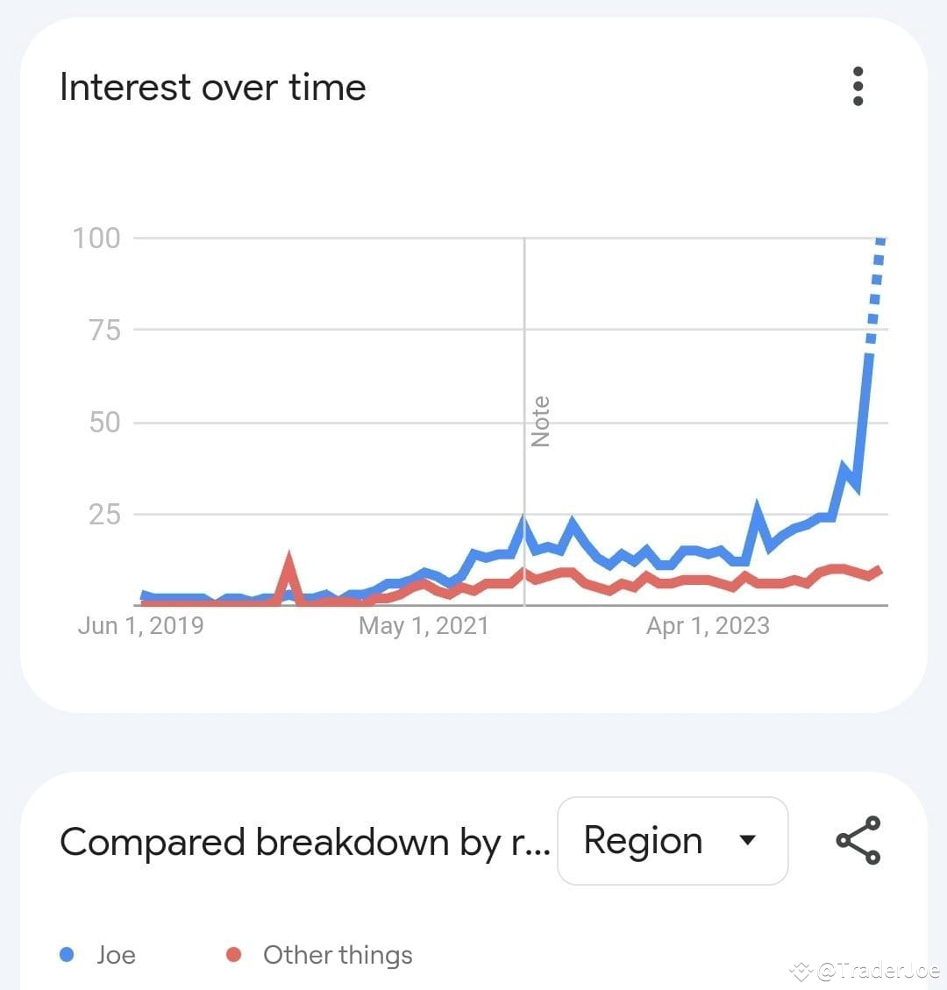Open the Interest over time options menu
Viewport: 947px width, 990px height.
[858, 86]
